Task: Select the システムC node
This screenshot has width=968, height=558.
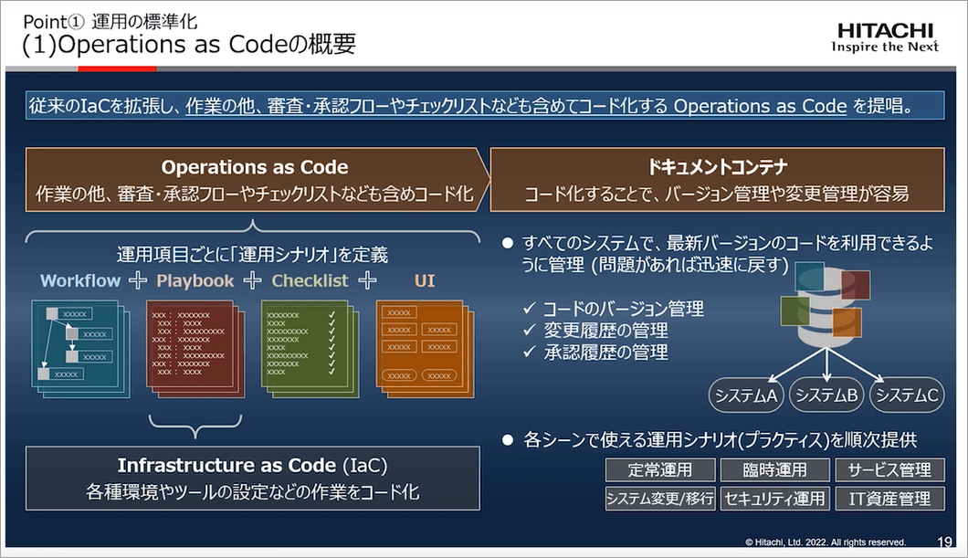Action: coord(906,395)
